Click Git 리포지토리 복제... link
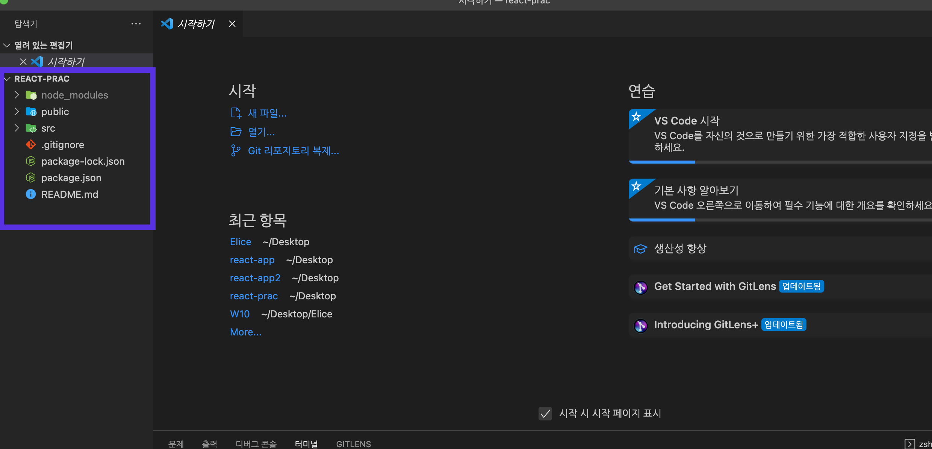Image resolution: width=932 pixels, height=449 pixels. pyautogui.click(x=294, y=151)
